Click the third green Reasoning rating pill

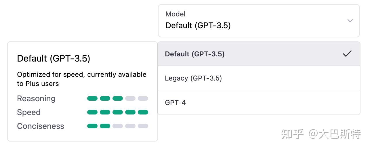[118, 99]
